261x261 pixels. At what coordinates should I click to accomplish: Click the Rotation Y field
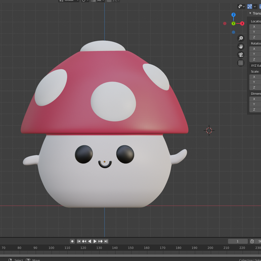click(x=255, y=54)
